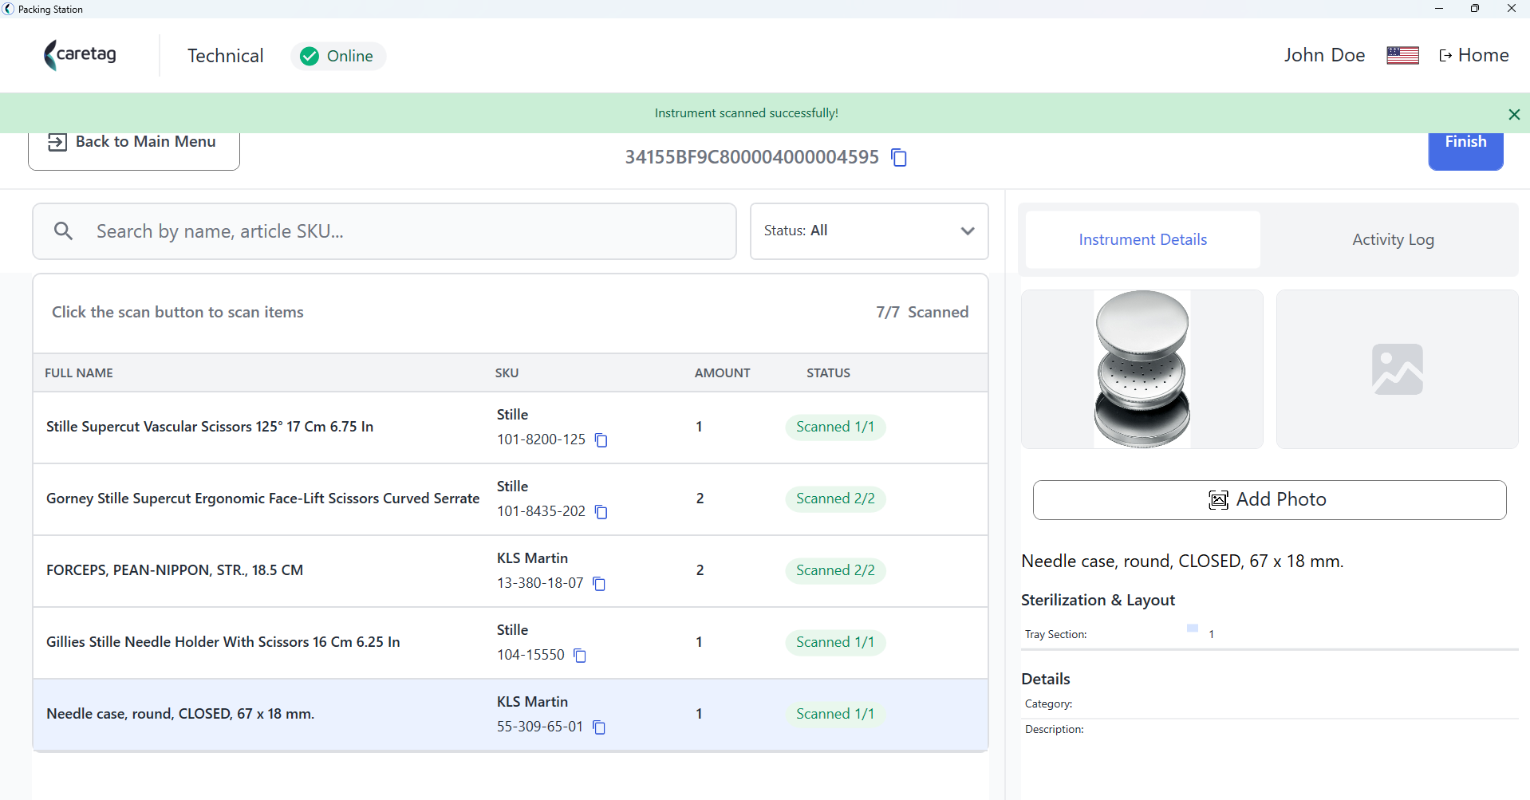Click the caretag logo
This screenshot has width=1530, height=800.
[80, 55]
